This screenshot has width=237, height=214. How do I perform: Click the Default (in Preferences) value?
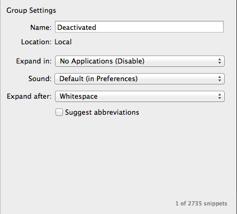pos(98,78)
